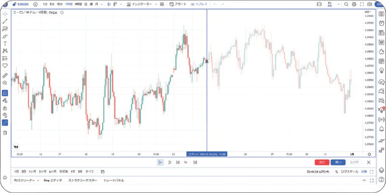Image resolution: width=386 pixels, height=193 pixels.
Task: Select the trend line drawing tool
Action: click(5, 21)
